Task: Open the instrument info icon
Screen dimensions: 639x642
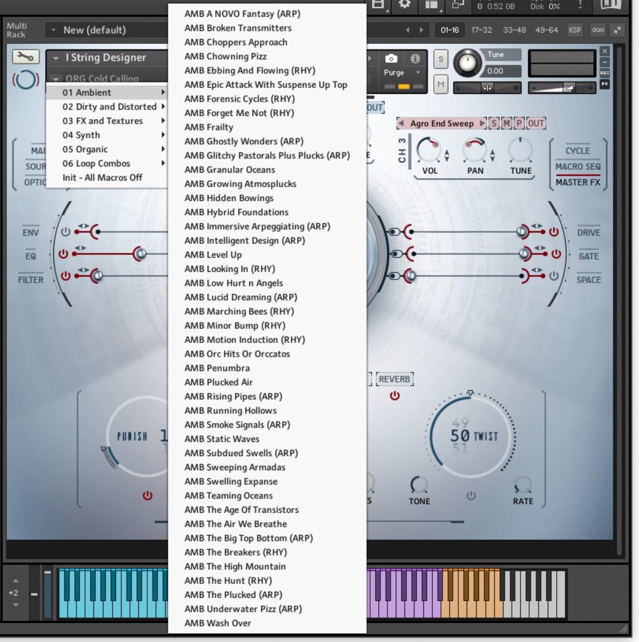Action: pyautogui.click(x=415, y=58)
